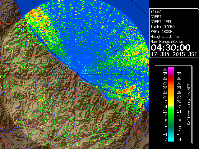Click the 'Reflectivity in dBZ' axis label
This screenshot has height=149, width=199.
[x=189, y=104]
